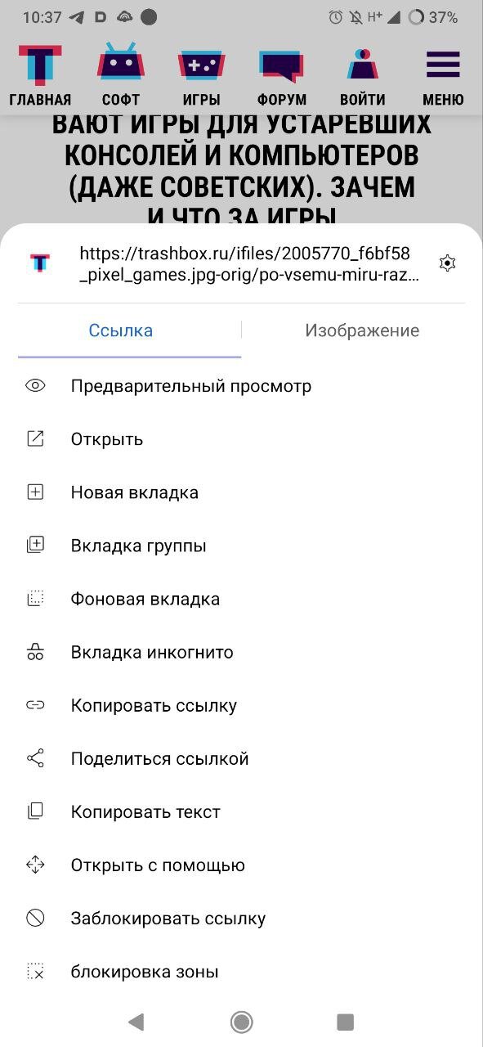Image resolution: width=483 pixels, height=1047 pixels.
Task: Open the hamburger МЕНЮ icon
Action: [443, 65]
